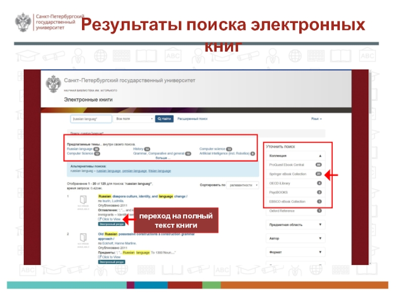Click the first book's cover placeholder icon

(x=83, y=201)
